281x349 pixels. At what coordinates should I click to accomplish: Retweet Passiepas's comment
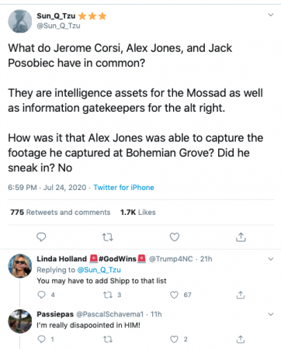108,339
